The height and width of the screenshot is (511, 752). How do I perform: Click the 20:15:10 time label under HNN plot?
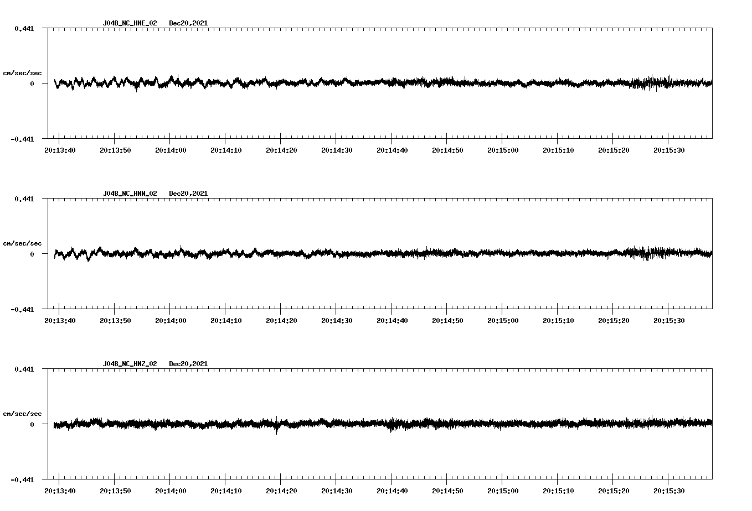[x=558, y=321]
